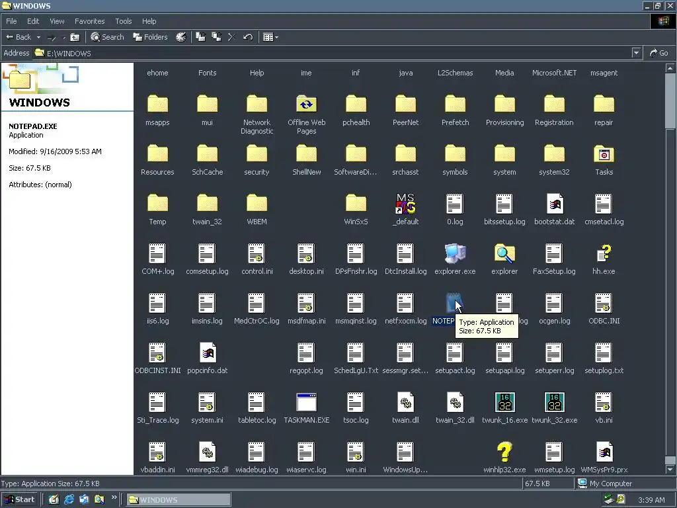Select the twunk_32.exe icon
The image size is (677, 508).
tap(555, 403)
